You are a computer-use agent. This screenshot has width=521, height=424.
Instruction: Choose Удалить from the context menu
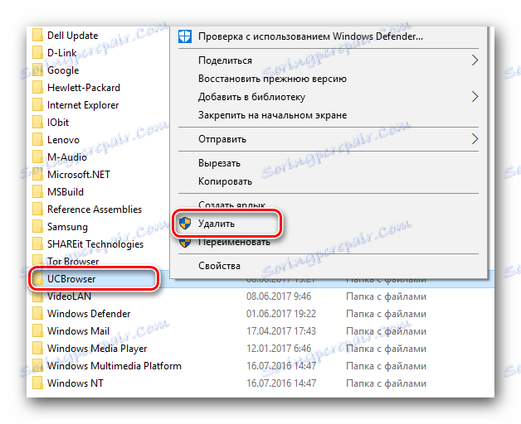[x=217, y=224]
